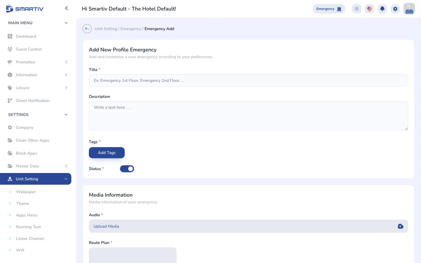Click the Master Data folder icon
The width and height of the screenshot is (421, 263).
click(x=10, y=166)
